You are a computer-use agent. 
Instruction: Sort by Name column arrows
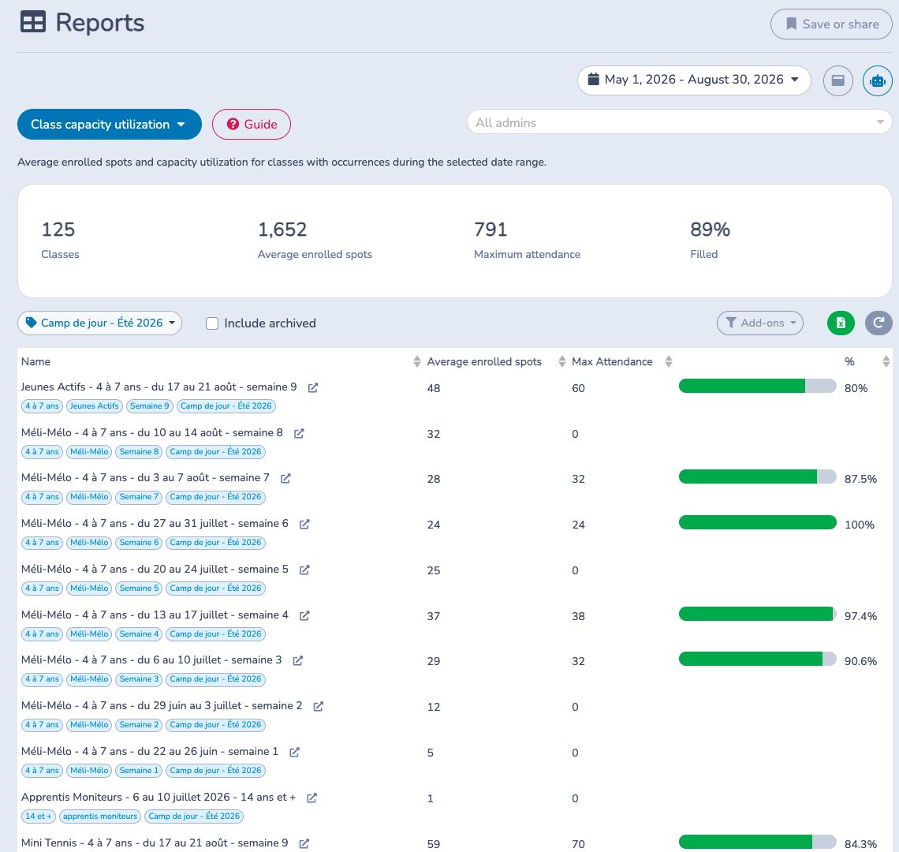click(x=417, y=361)
